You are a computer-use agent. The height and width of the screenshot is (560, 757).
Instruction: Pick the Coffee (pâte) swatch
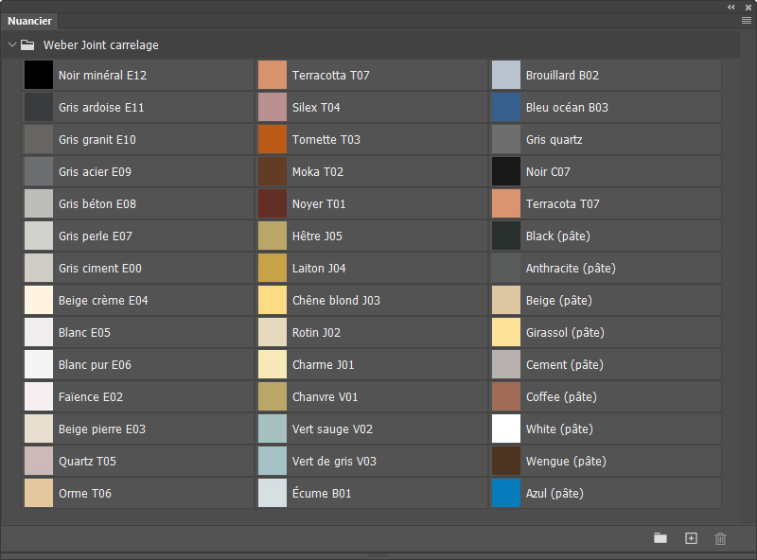pos(506,397)
